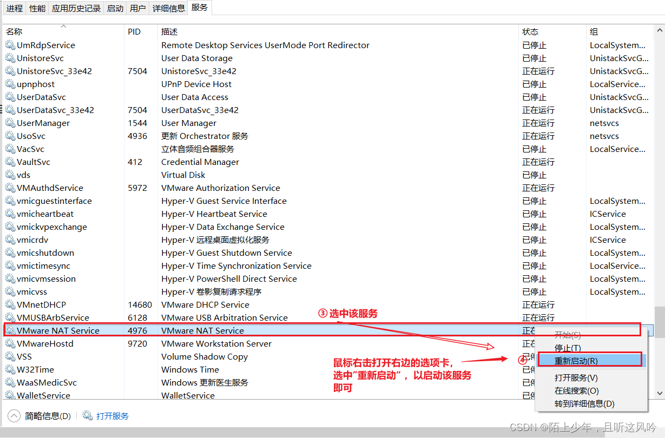Click description 'UPnP Device Host'

tap(196, 84)
